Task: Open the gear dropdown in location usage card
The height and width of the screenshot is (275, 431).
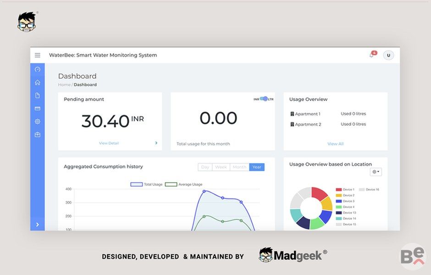Action: pos(376,172)
